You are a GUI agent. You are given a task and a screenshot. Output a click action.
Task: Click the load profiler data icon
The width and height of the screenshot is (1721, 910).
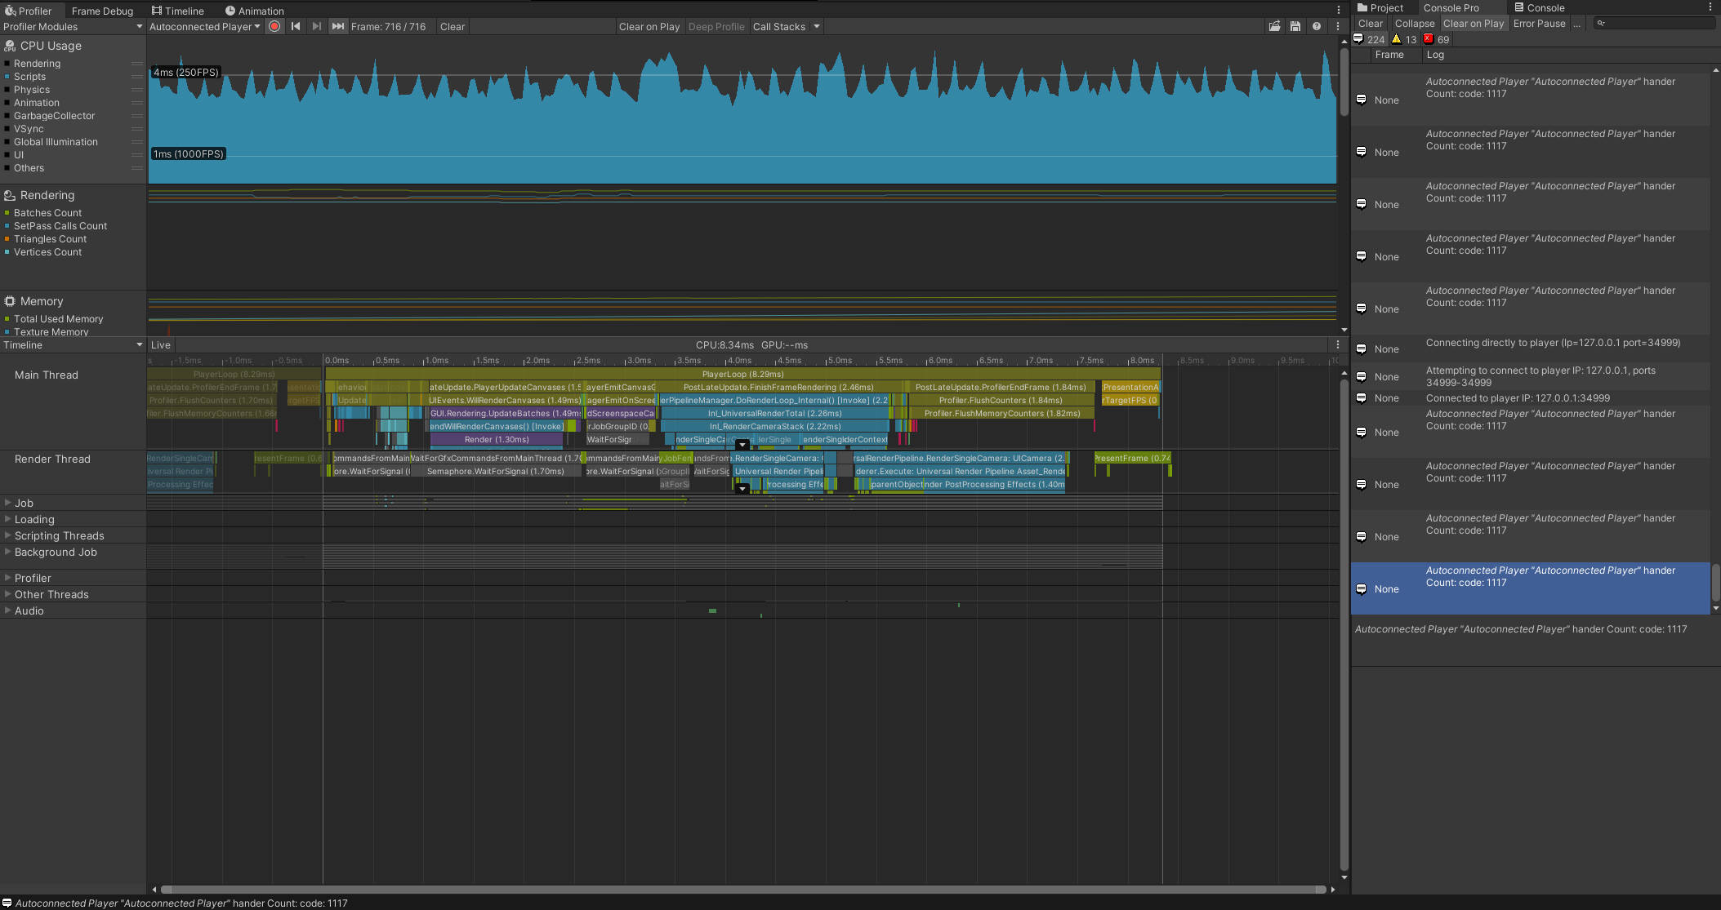tap(1274, 26)
